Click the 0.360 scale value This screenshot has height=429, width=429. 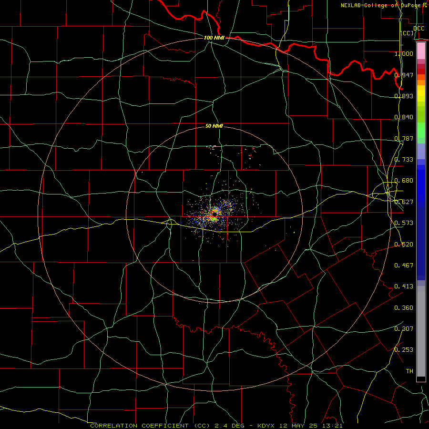tap(404, 308)
